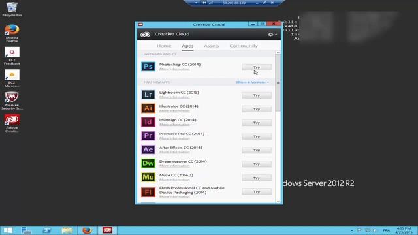Open More Information under Dreamweaver CC
The height and width of the screenshot is (235, 418).
click(x=174, y=166)
